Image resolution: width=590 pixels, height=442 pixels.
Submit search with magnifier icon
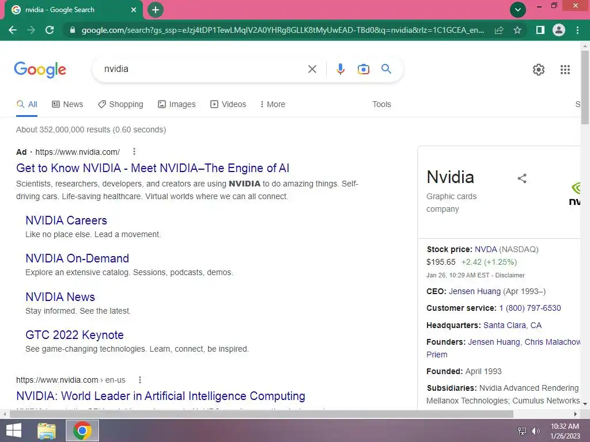coord(386,69)
